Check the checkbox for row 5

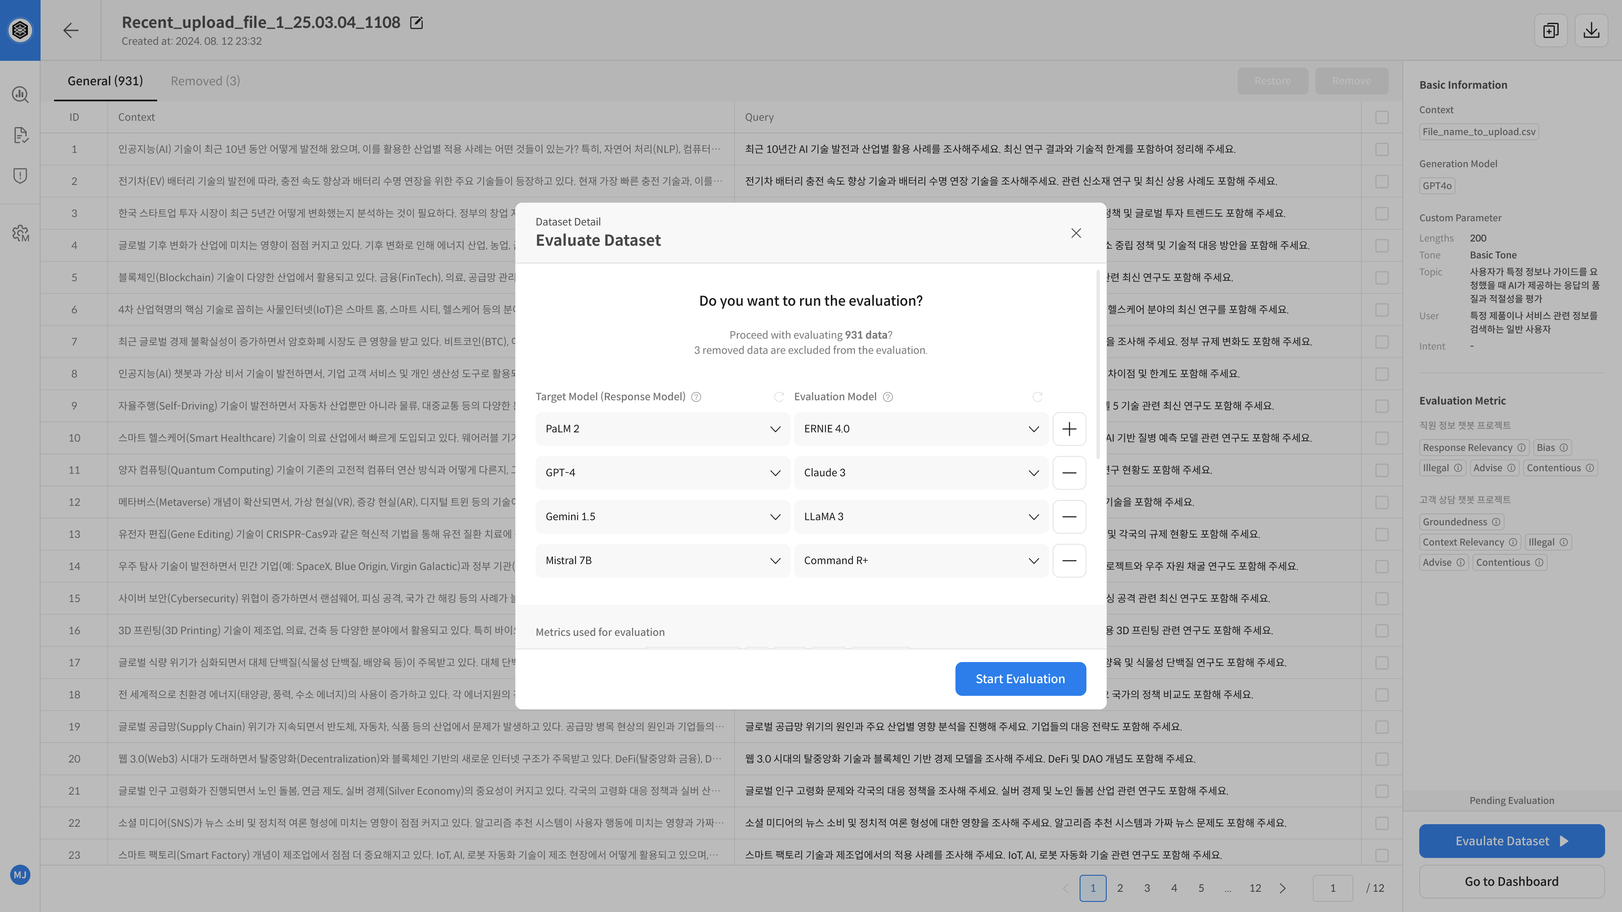1382,277
